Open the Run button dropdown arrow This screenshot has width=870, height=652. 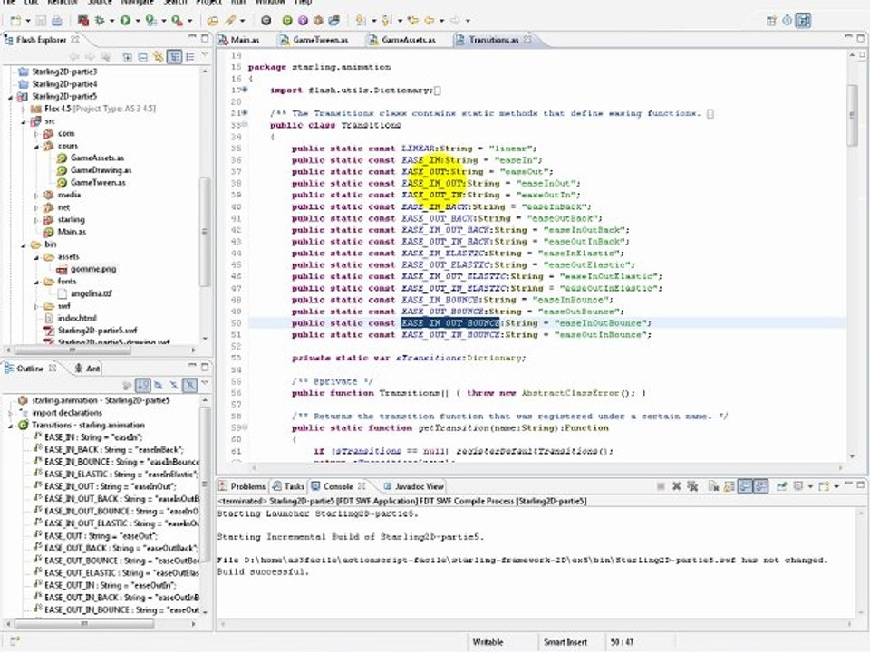coord(137,21)
